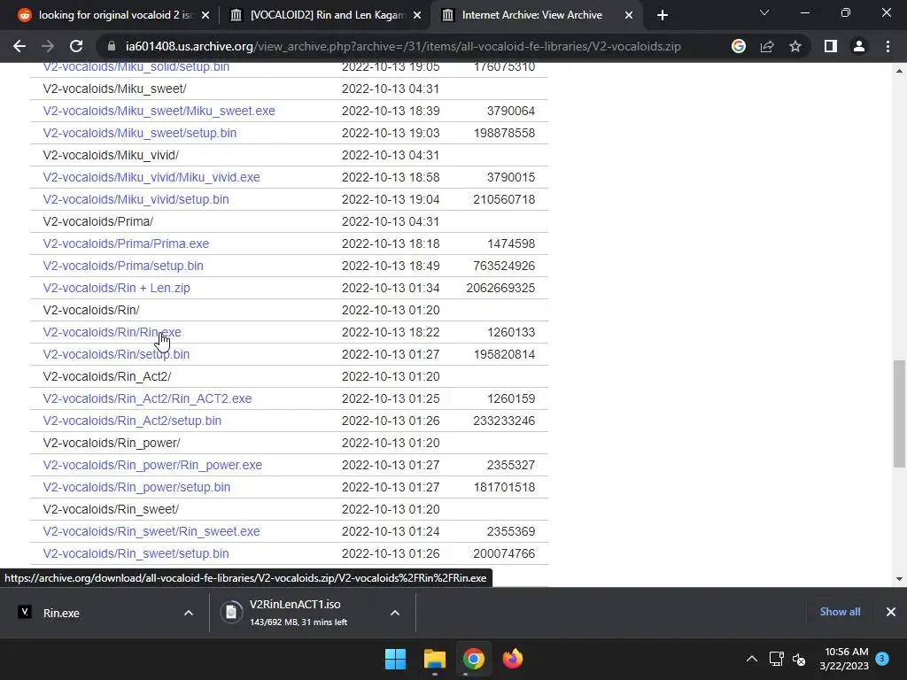Download Rin_Act2/setup.bin
The width and height of the screenshot is (907, 680).
[132, 421]
